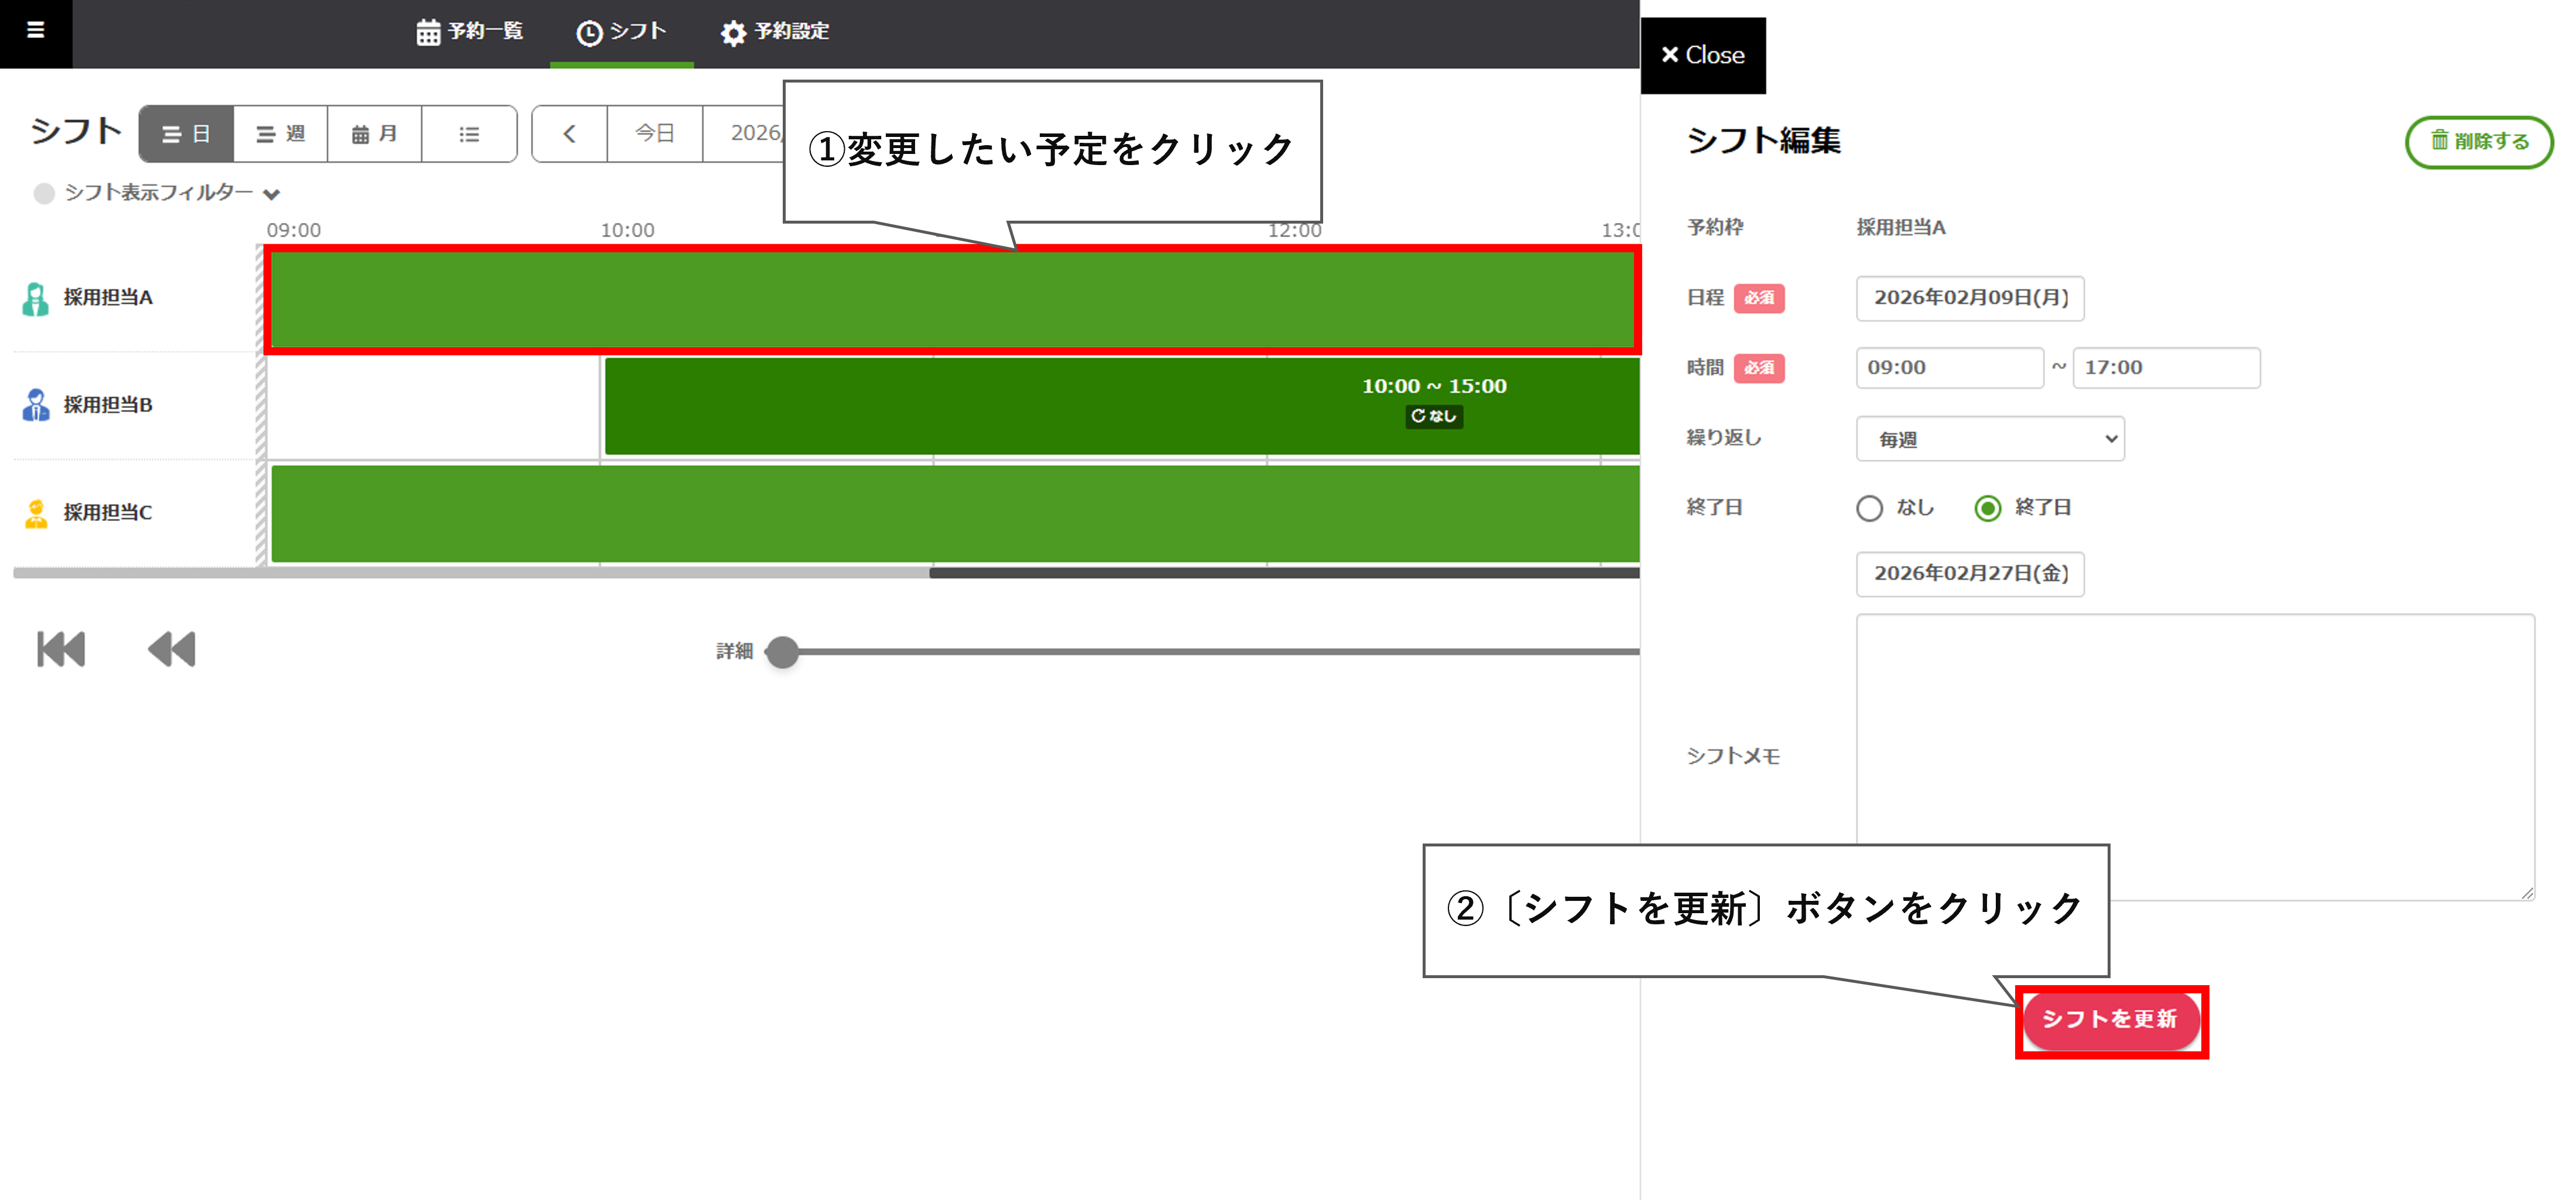Open the 2026年02月27日(金) end date field

pos(1970,574)
